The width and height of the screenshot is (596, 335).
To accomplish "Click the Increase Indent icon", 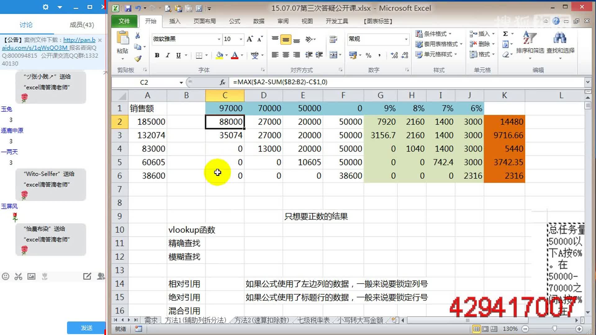I will point(319,55).
